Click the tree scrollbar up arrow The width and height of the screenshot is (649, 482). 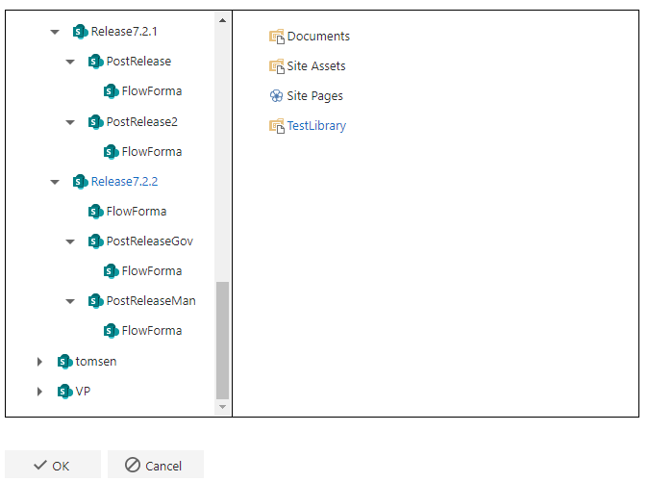click(x=223, y=20)
